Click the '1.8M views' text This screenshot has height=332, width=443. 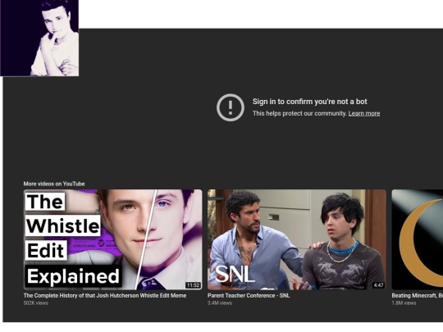(404, 303)
